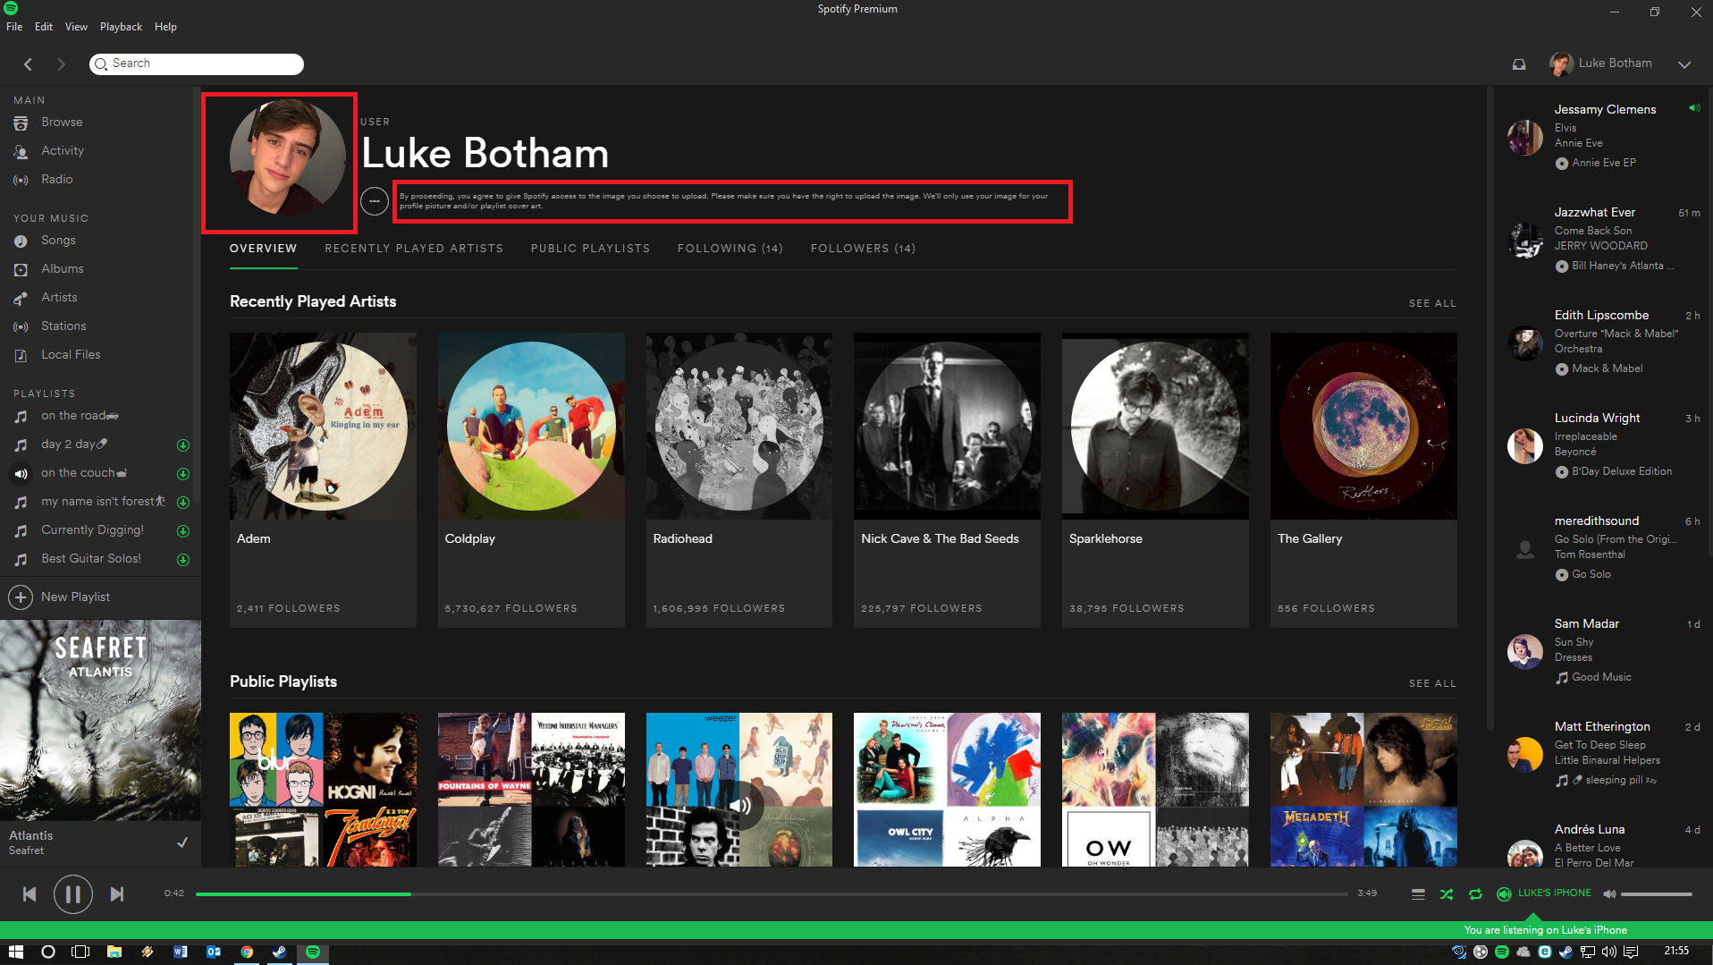1713x965 pixels.
Task: Toggle repeat playback
Action: [x=1475, y=894]
